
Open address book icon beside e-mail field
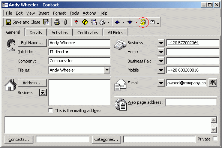click(213, 83)
